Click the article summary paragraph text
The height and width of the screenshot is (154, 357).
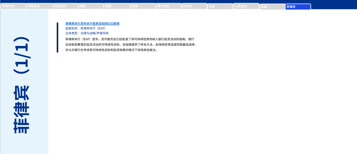[x=131, y=45]
